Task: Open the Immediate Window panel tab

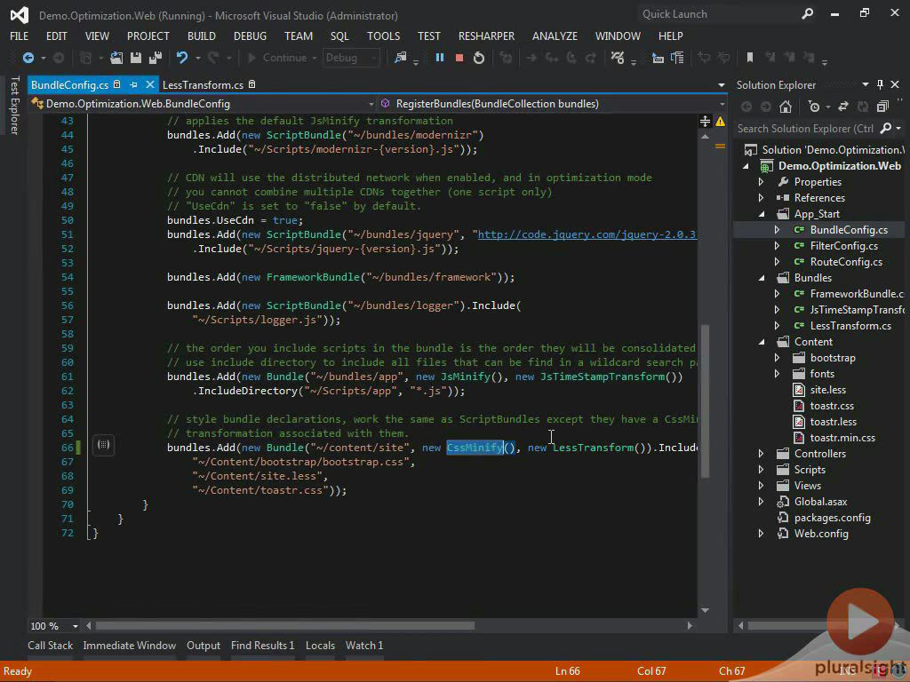Action: point(130,646)
